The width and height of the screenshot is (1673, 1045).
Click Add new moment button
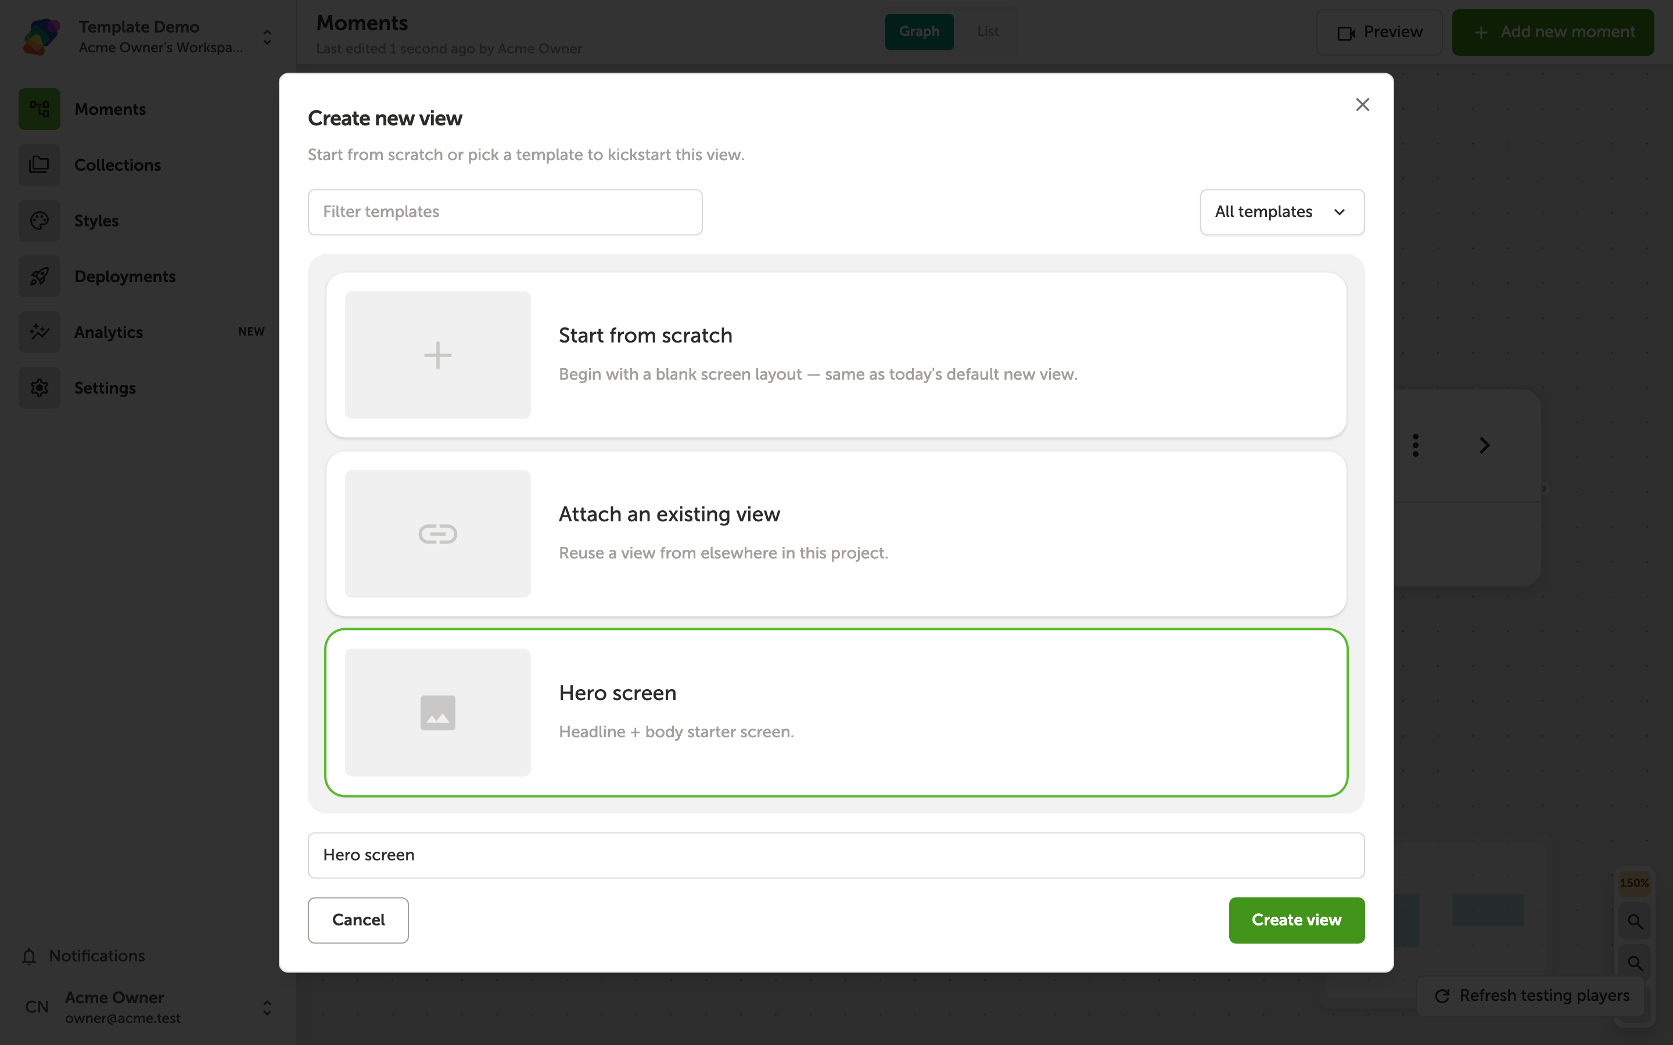1553,33
